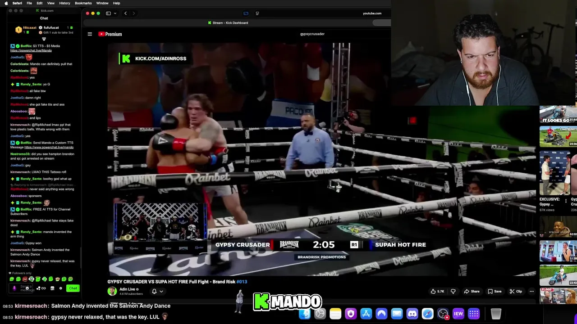Open Safari View menu
The image size is (577, 324).
click(51, 3)
